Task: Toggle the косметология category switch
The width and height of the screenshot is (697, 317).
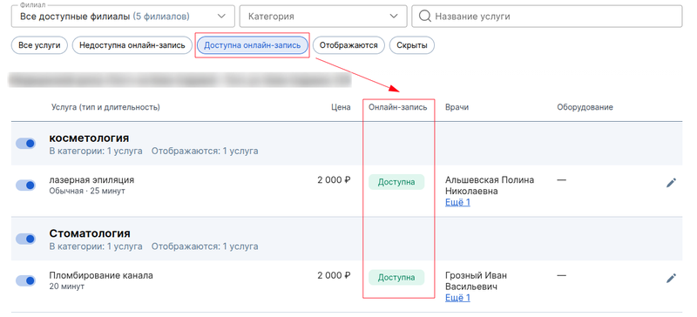Action: [26, 143]
